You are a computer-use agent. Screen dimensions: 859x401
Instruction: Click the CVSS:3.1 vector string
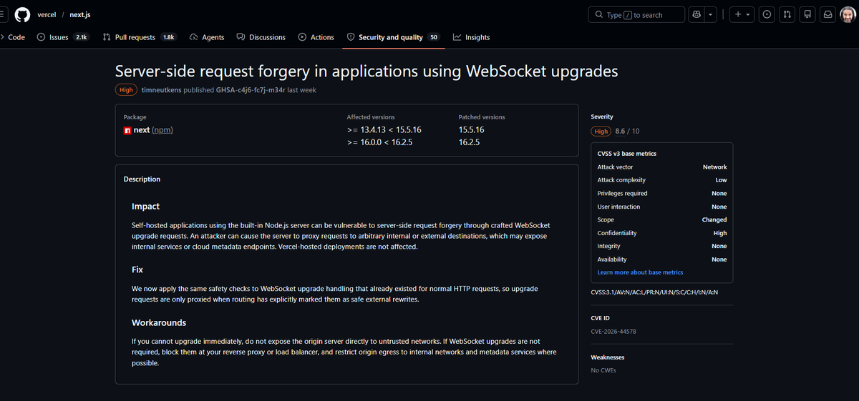[654, 292]
